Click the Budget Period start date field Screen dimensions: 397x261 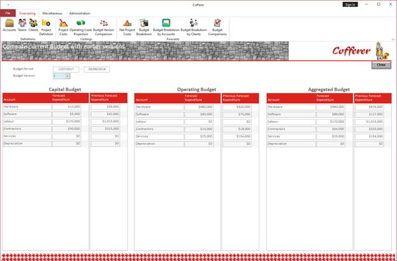pyautogui.click(x=66, y=69)
